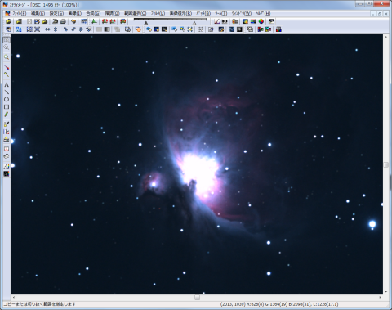Screen dimensions: 392x310
Task: Click the horizontal scrollbar right arrow
Action: tap(381, 298)
